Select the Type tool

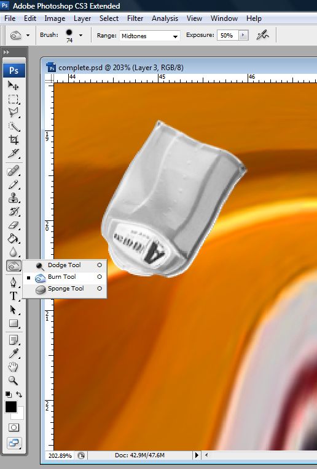14,296
